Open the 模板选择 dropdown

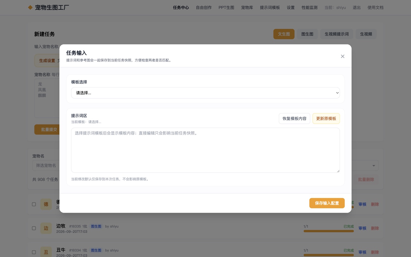point(205,93)
